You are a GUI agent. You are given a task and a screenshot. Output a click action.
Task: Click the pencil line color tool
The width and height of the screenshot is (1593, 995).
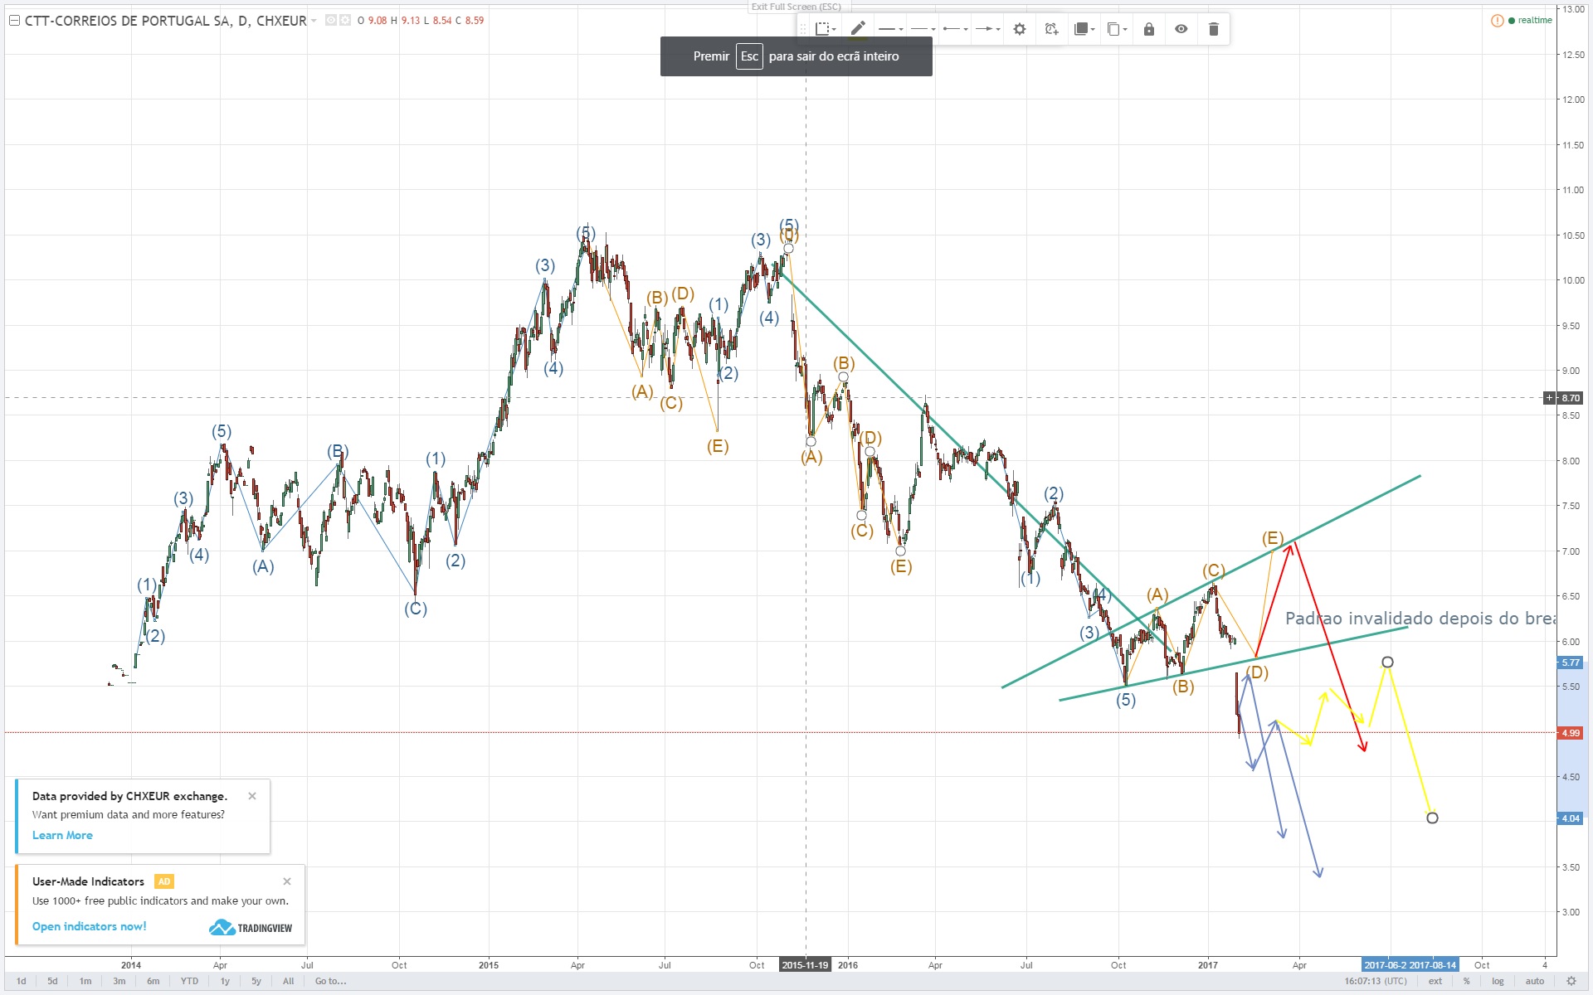[x=858, y=29]
